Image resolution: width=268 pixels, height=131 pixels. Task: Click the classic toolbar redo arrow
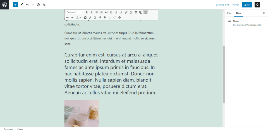coord(115,17)
